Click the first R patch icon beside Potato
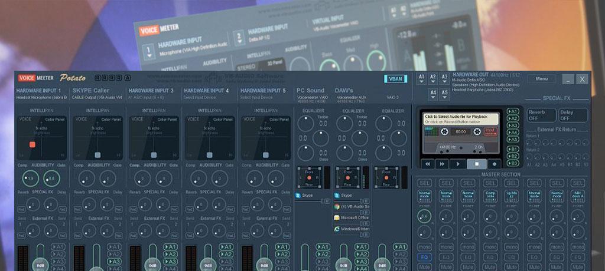Viewport: 605px width, 271px height. tap(97, 78)
